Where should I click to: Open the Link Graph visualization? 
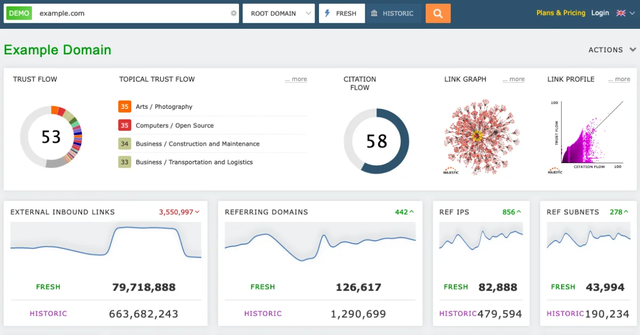tap(479, 134)
